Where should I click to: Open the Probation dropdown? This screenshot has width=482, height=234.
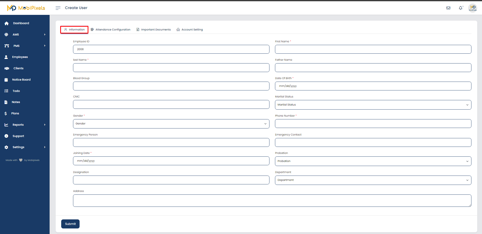(x=373, y=161)
